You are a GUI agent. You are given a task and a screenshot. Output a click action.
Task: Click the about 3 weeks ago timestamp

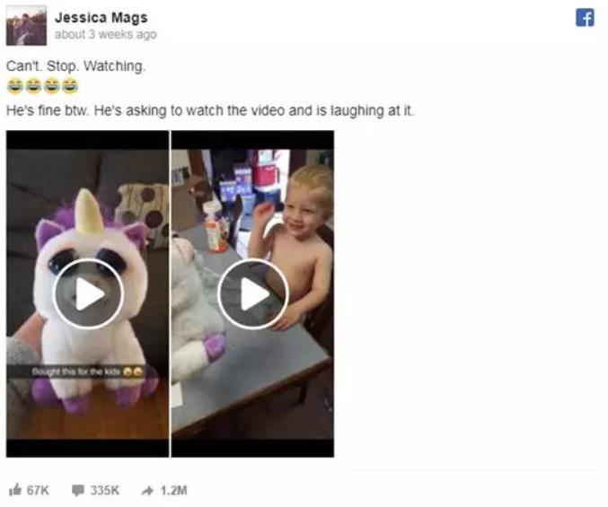tap(105, 34)
